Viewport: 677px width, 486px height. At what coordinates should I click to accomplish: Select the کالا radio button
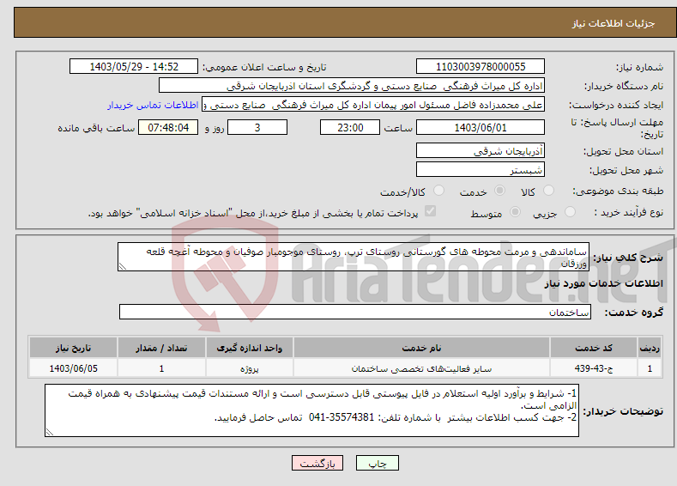coord(548,191)
